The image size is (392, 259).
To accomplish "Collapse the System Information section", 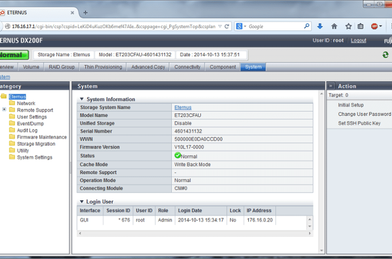I will click(x=81, y=99).
